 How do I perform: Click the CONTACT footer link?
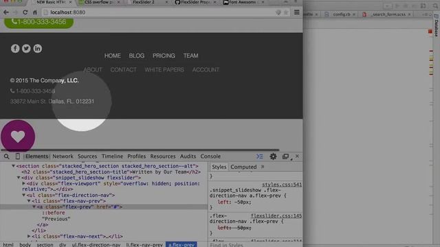(124, 70)
